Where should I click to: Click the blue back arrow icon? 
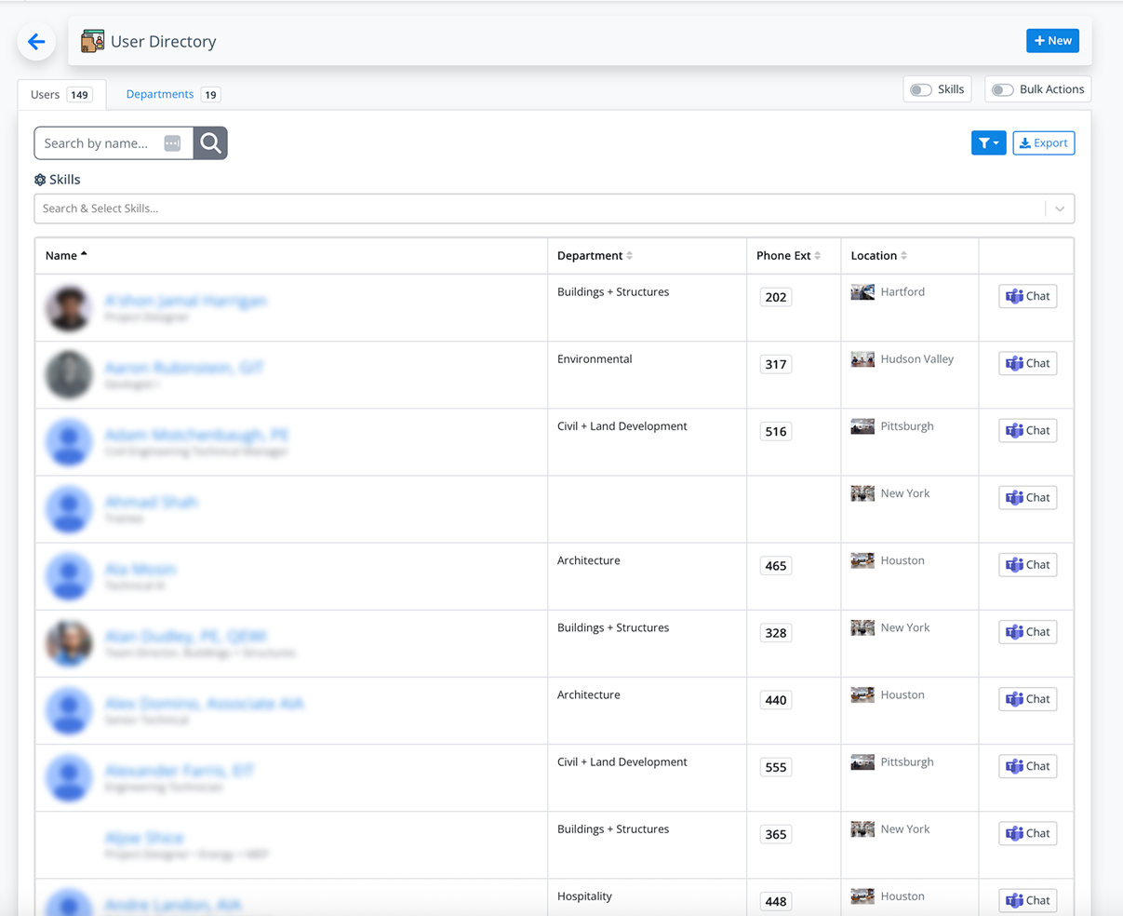click(35, 41)
